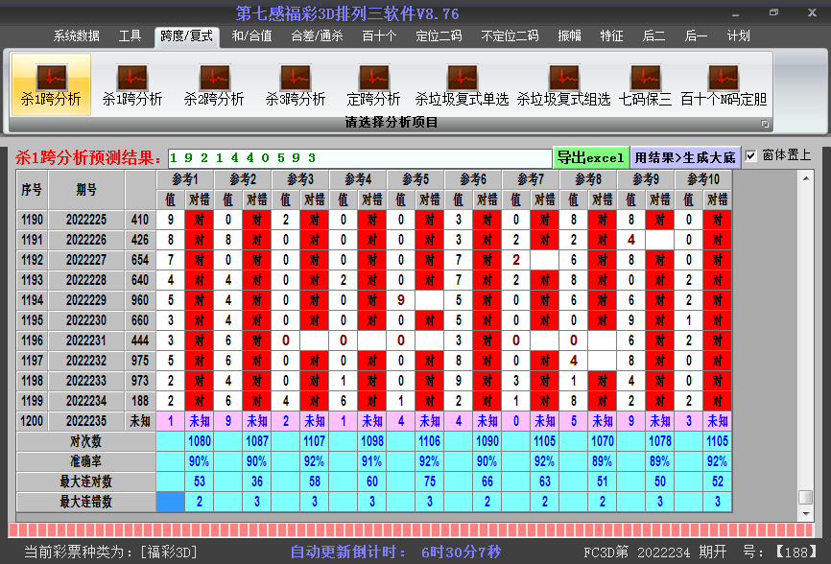
Task: Select the 跨度/复式 tab
Action: [x=186, y=36]
